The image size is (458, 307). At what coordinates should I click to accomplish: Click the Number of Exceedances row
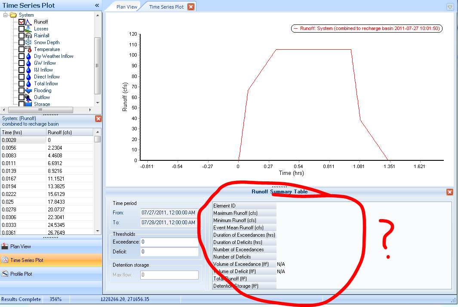coord(332,250)
